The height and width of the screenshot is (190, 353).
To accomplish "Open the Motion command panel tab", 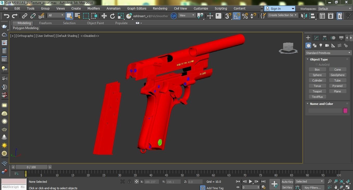I will click(333, 38).
